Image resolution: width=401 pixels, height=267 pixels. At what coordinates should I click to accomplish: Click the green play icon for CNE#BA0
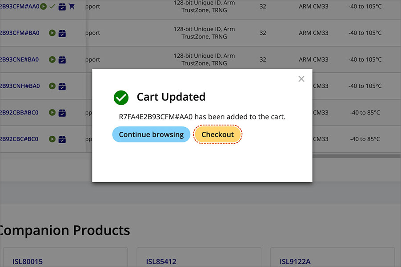coord(52,59)
